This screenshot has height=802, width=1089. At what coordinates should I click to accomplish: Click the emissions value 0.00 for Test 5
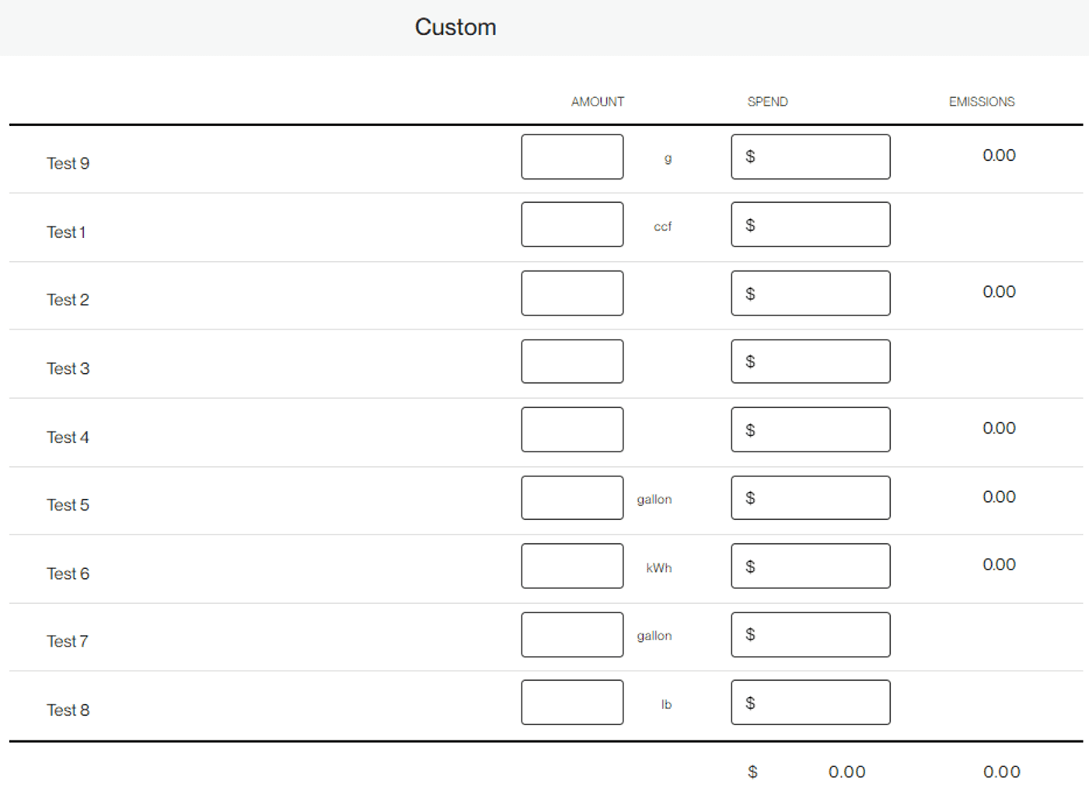[x=999, y=497]
